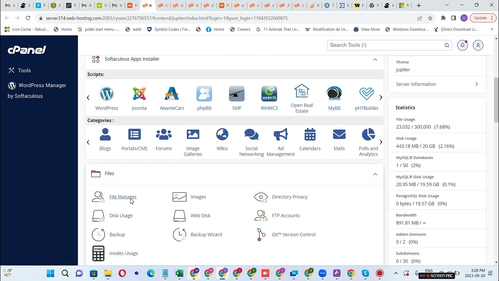Screen dimensions: 499x281
Task: Open the Softaculous Apps Installer heading link
Action: (x=132, y=59)
